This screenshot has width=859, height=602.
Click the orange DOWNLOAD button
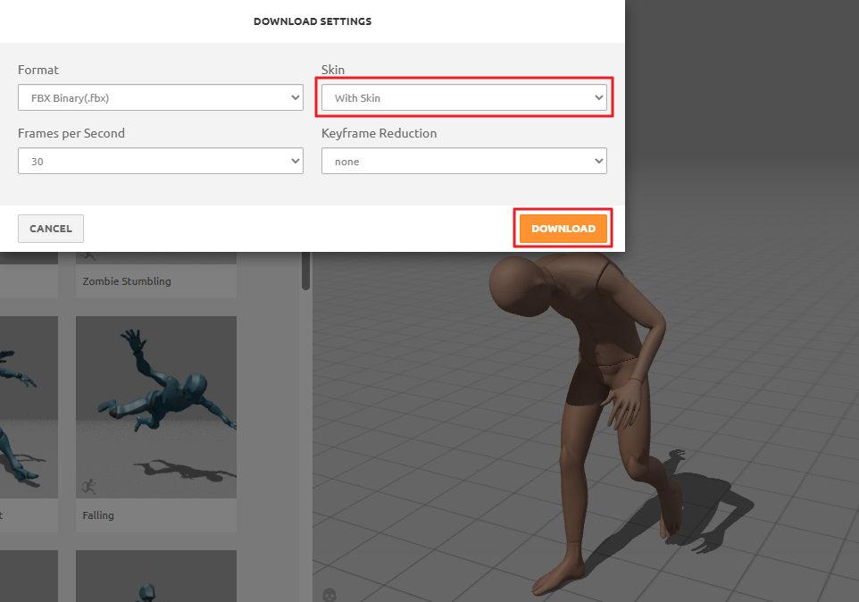tap(563, 229)
